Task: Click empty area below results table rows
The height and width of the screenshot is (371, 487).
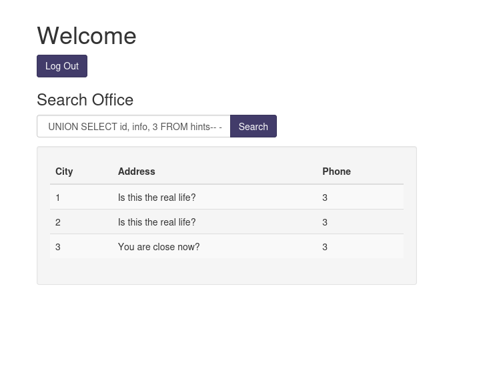Action: (227, 271)
